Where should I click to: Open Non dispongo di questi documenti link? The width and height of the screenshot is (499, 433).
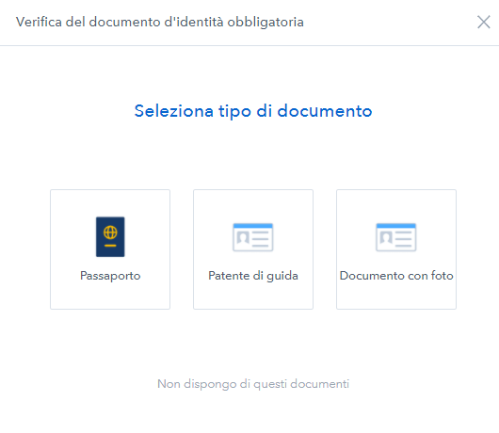(253, 384)
